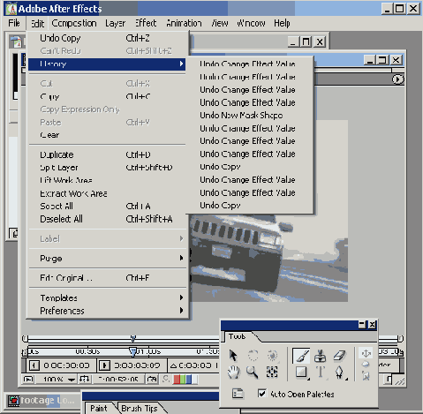Open the Help menu

pos(282,23)
